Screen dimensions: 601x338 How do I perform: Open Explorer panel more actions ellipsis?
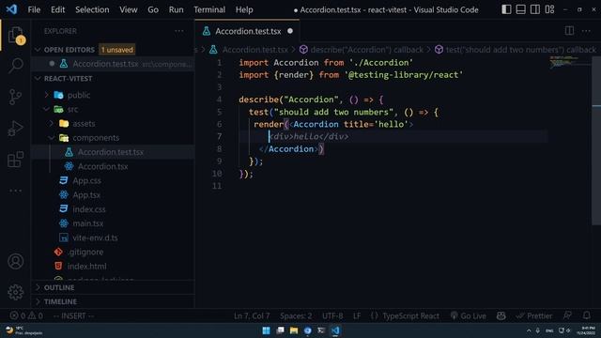[x=179, y=31]
